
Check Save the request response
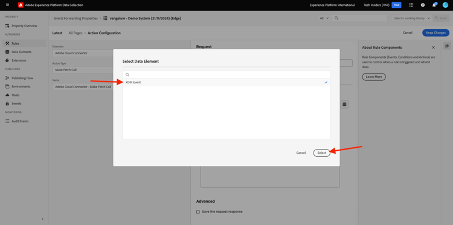point(198,212)
